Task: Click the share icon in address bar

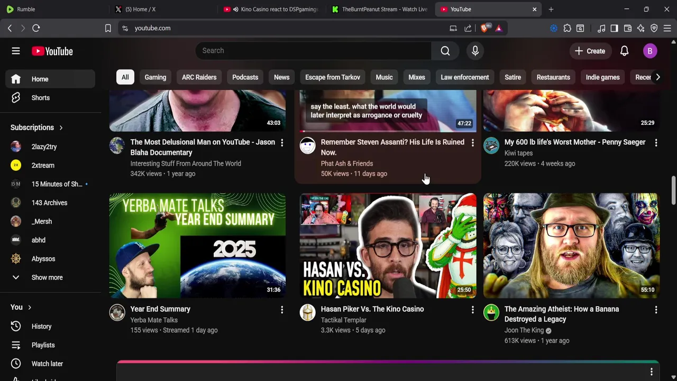Action: (x=468, y=28)
